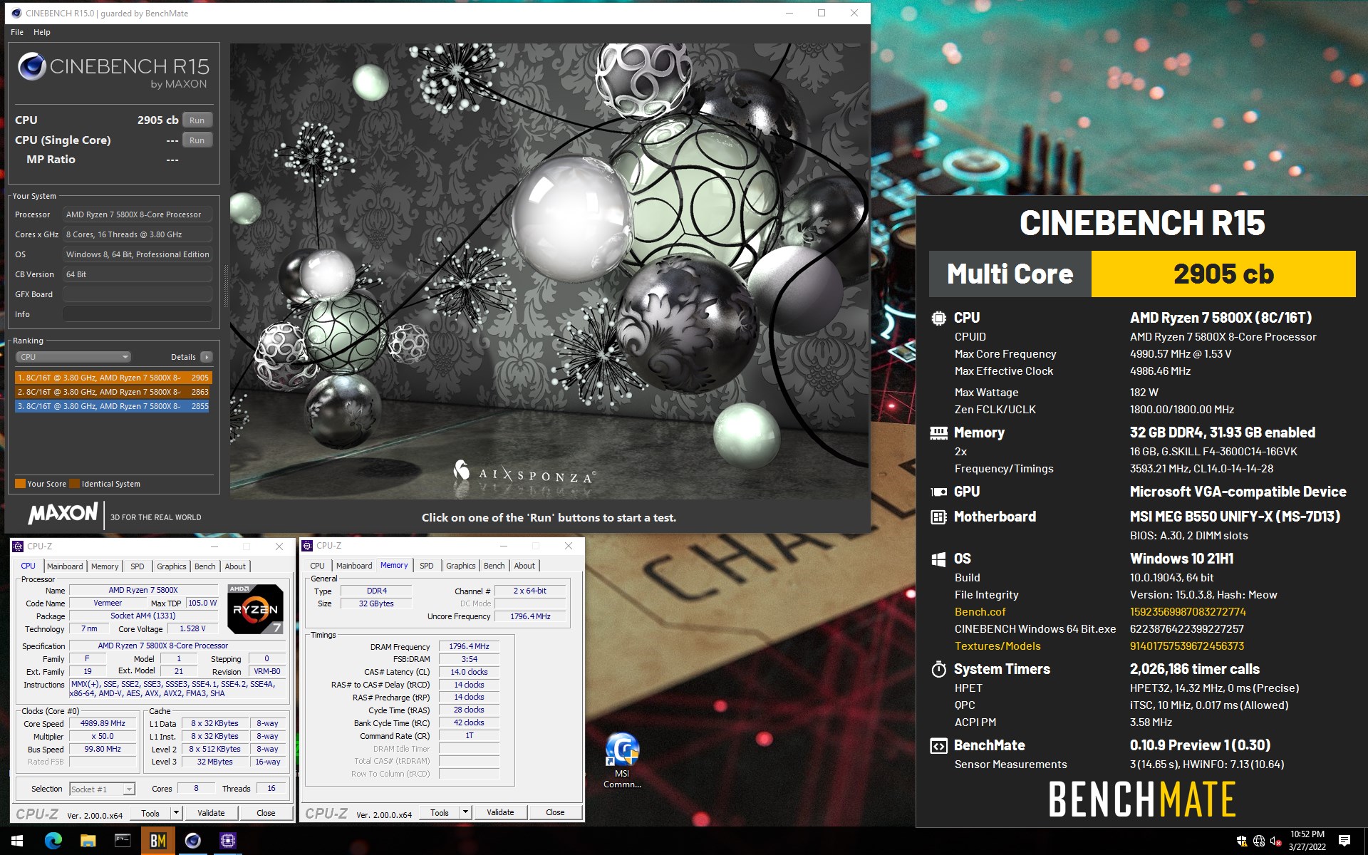
Task: Click the left CPU-Z title bar icon
Action: 19,546
